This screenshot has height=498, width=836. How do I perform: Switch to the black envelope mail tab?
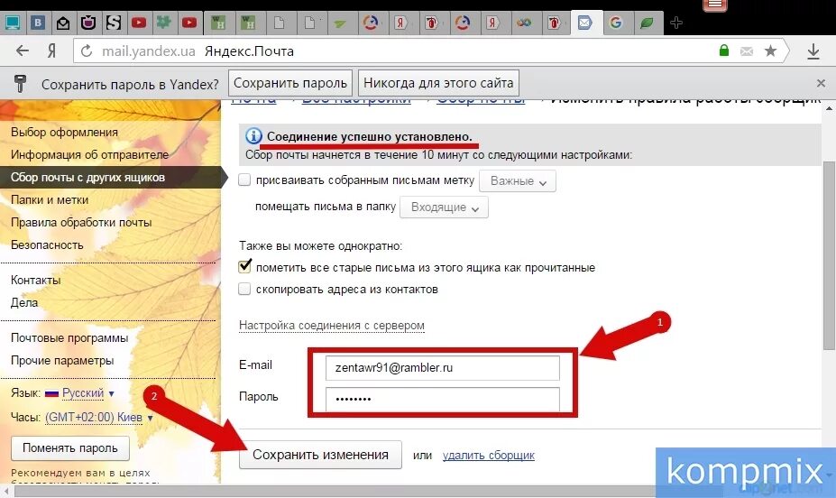pos(63,23)
